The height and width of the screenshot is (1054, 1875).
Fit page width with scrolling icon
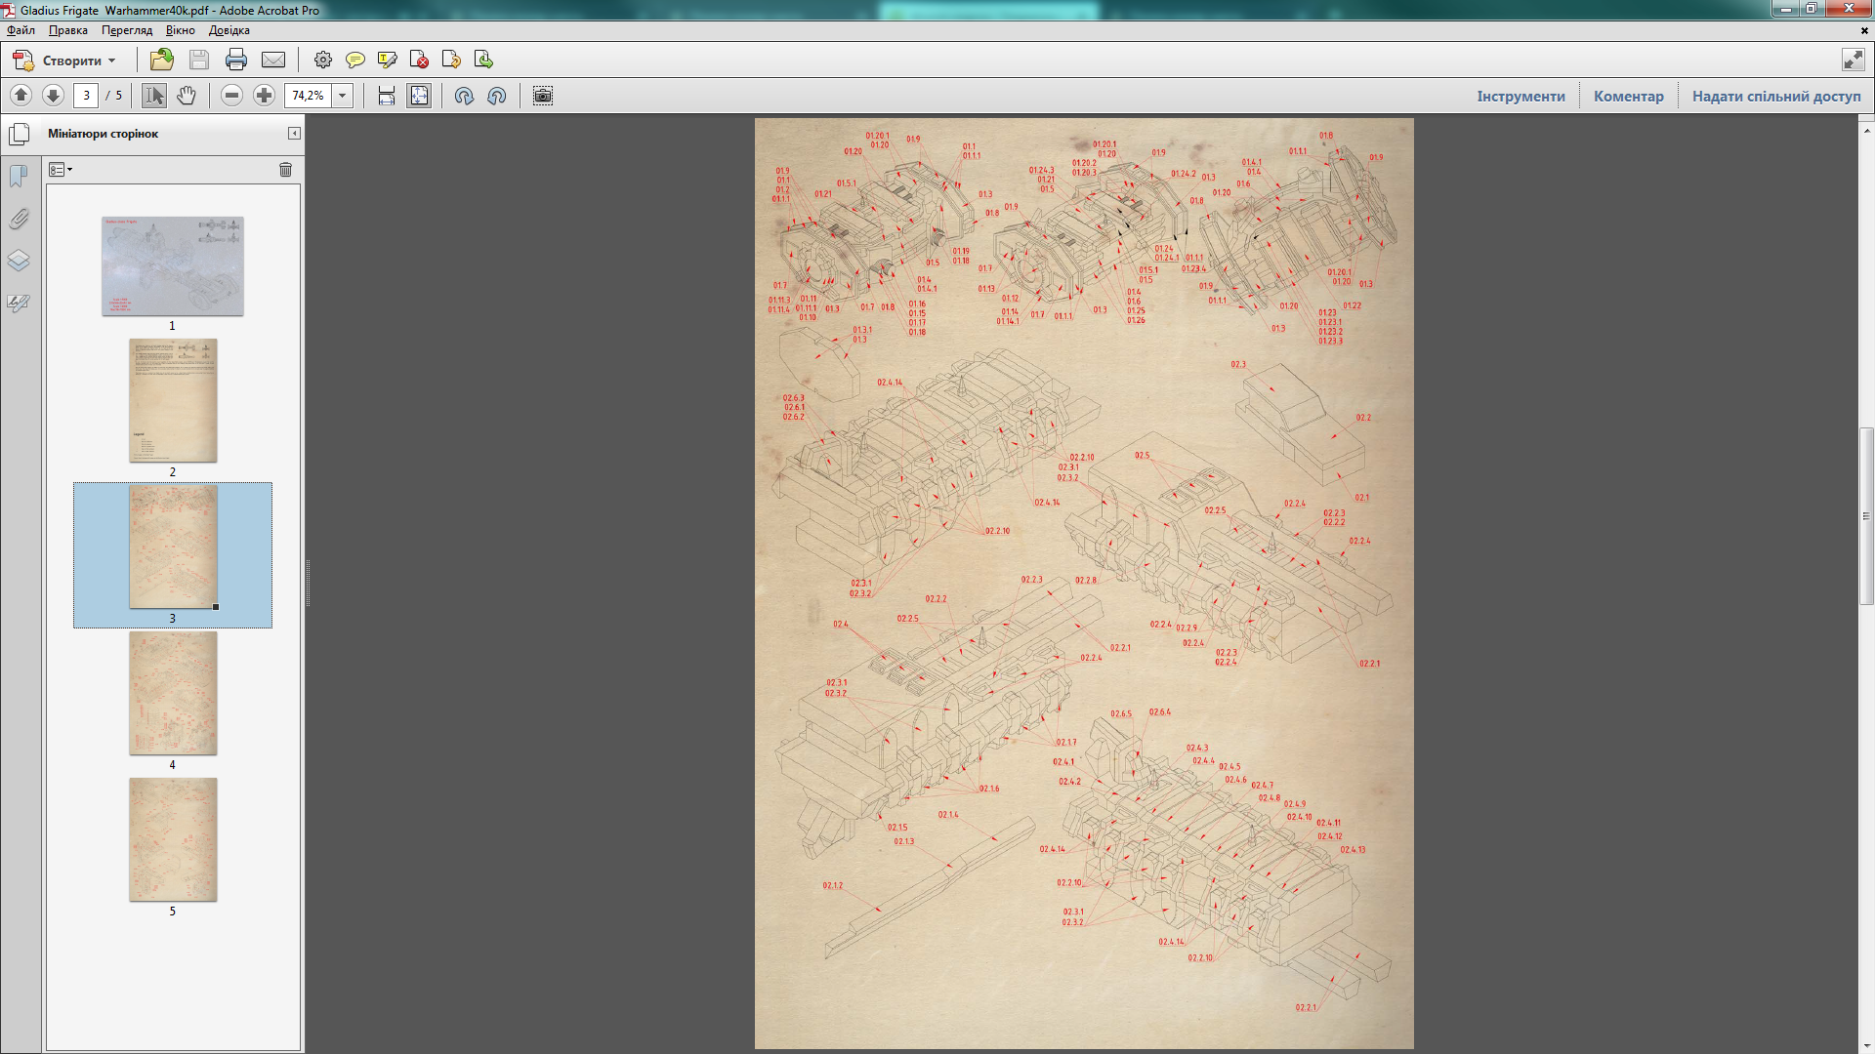[387, 95]
